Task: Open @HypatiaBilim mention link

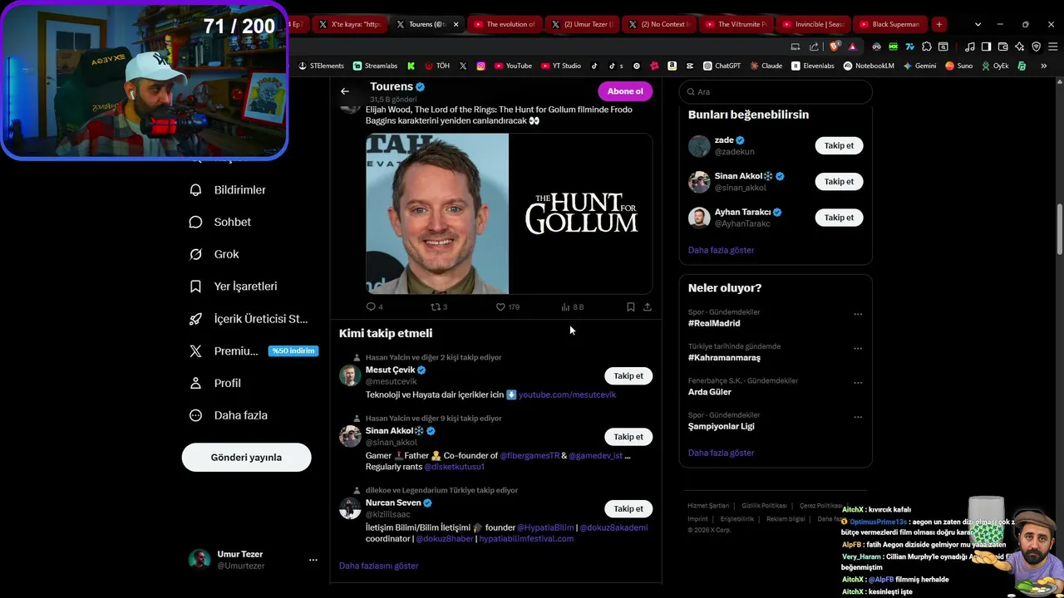Action: 545,527
